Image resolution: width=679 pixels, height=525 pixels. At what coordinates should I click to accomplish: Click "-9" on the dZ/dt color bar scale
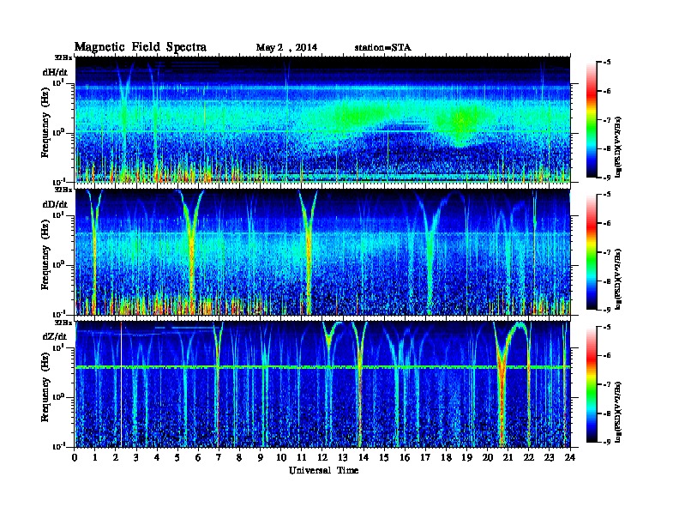click(607, 442)
